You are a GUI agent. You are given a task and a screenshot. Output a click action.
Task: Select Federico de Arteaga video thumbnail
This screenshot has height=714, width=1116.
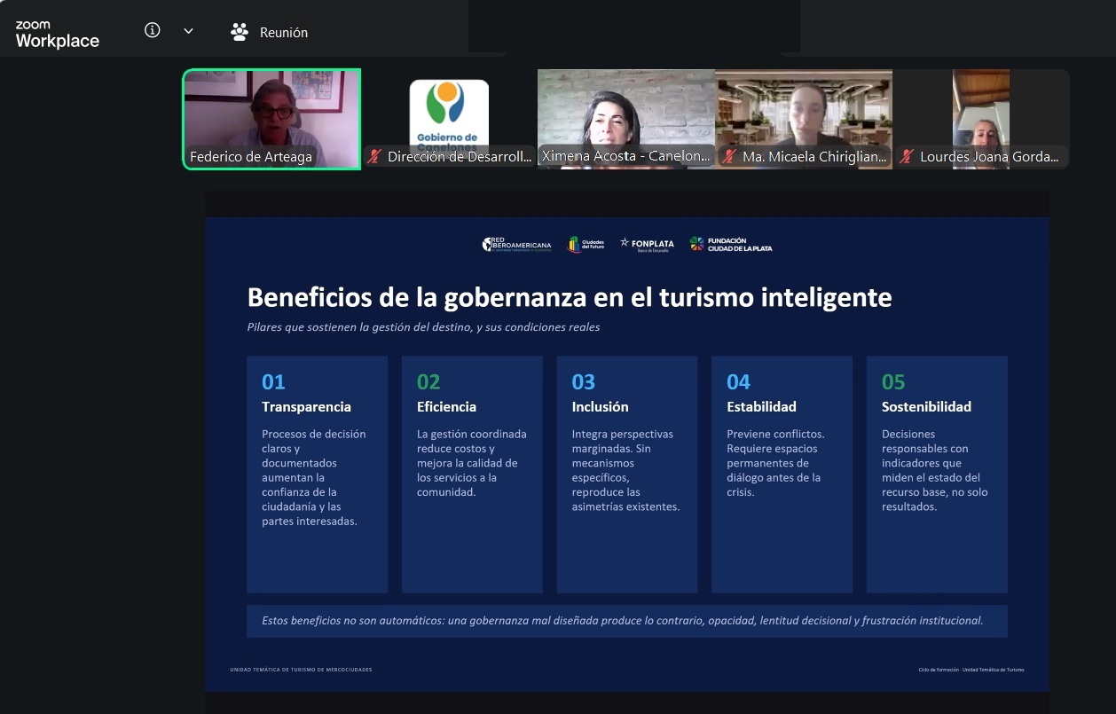pos(271,119)
